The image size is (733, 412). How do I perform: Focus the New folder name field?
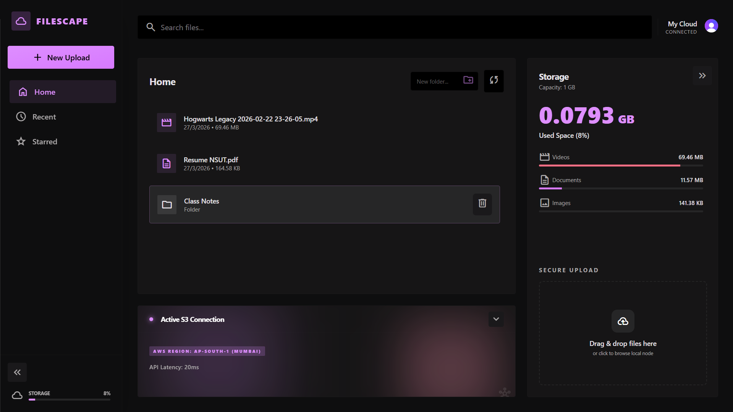[437, 81]
